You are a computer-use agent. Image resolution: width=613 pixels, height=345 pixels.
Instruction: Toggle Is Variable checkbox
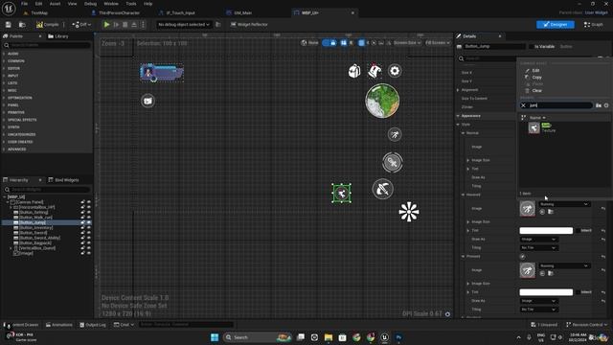(x=532, y=47)
